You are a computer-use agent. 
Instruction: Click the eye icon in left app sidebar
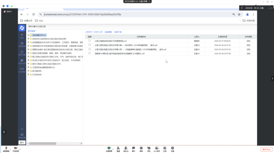(22, 69)
